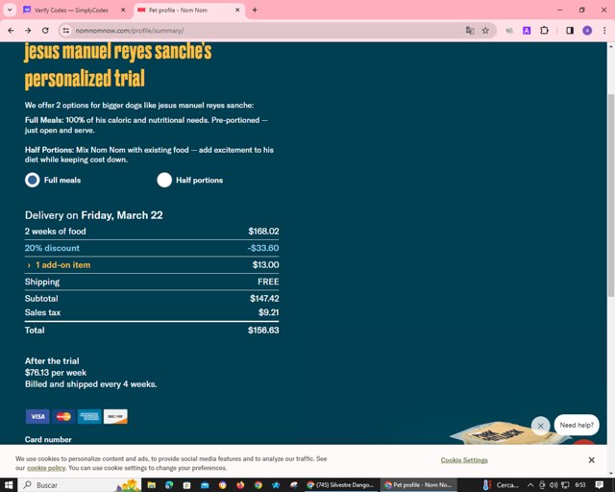
Task: Open the volume control in tray
Action: coord(553,485)
